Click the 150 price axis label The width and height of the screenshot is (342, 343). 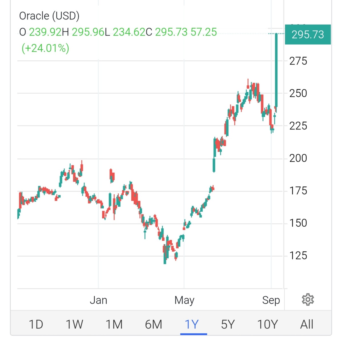point(298,223)
